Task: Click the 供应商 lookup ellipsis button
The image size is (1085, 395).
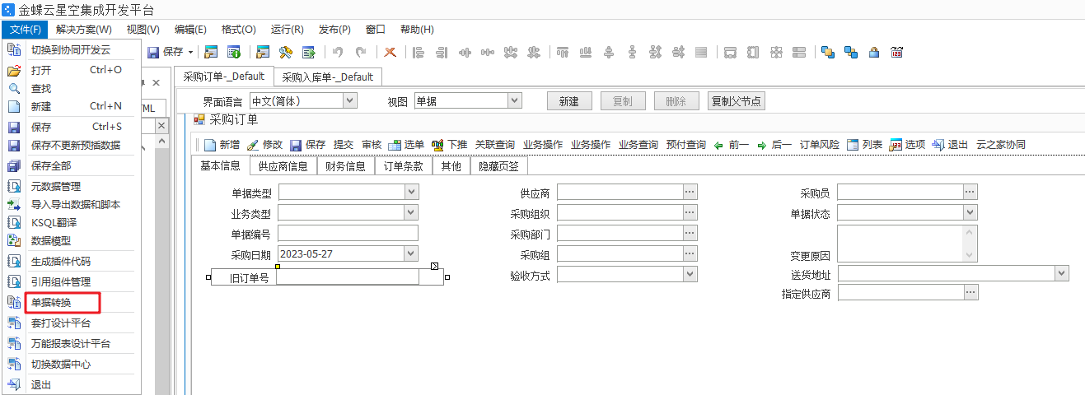Action: pyautogui.click(x=690, y=192)
